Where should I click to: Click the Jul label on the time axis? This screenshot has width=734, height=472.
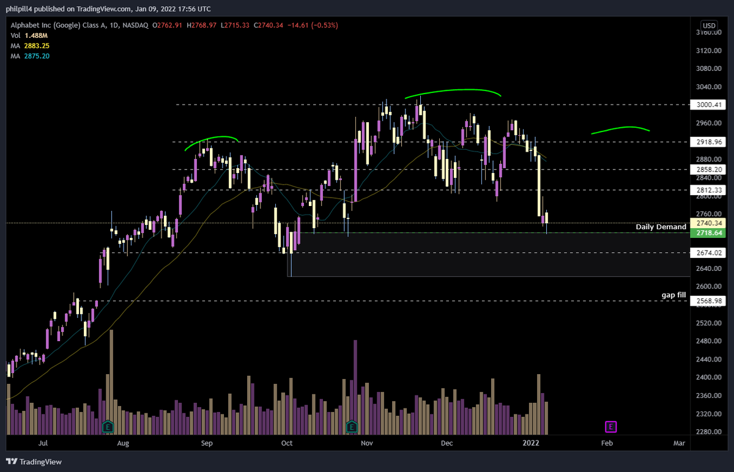pyautogui.click(x=43, y=443)
